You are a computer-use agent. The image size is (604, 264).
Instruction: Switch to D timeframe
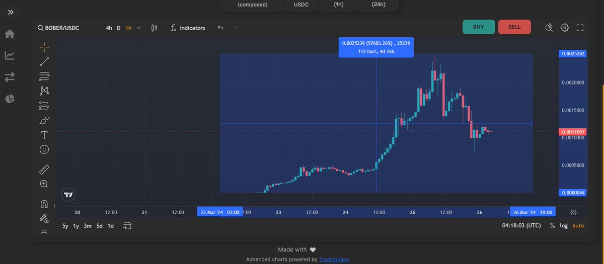pos(119,28)
